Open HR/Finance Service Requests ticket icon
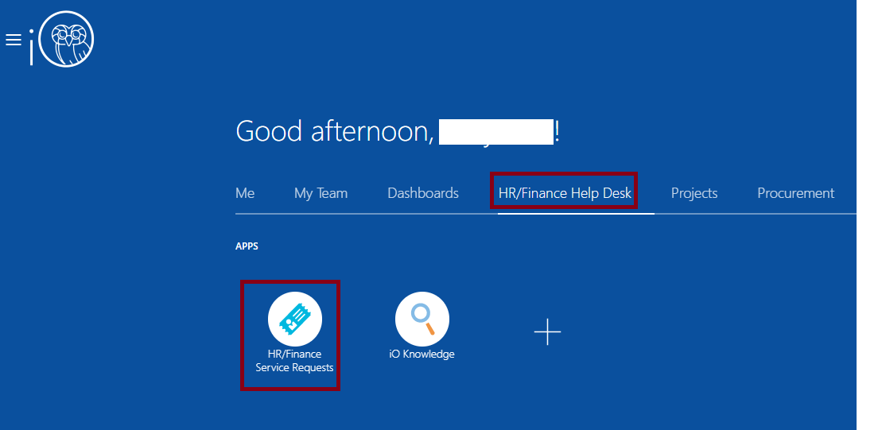The width and height of the screenshot is (882, 430). pyautogui.click(x=294, y=319)
